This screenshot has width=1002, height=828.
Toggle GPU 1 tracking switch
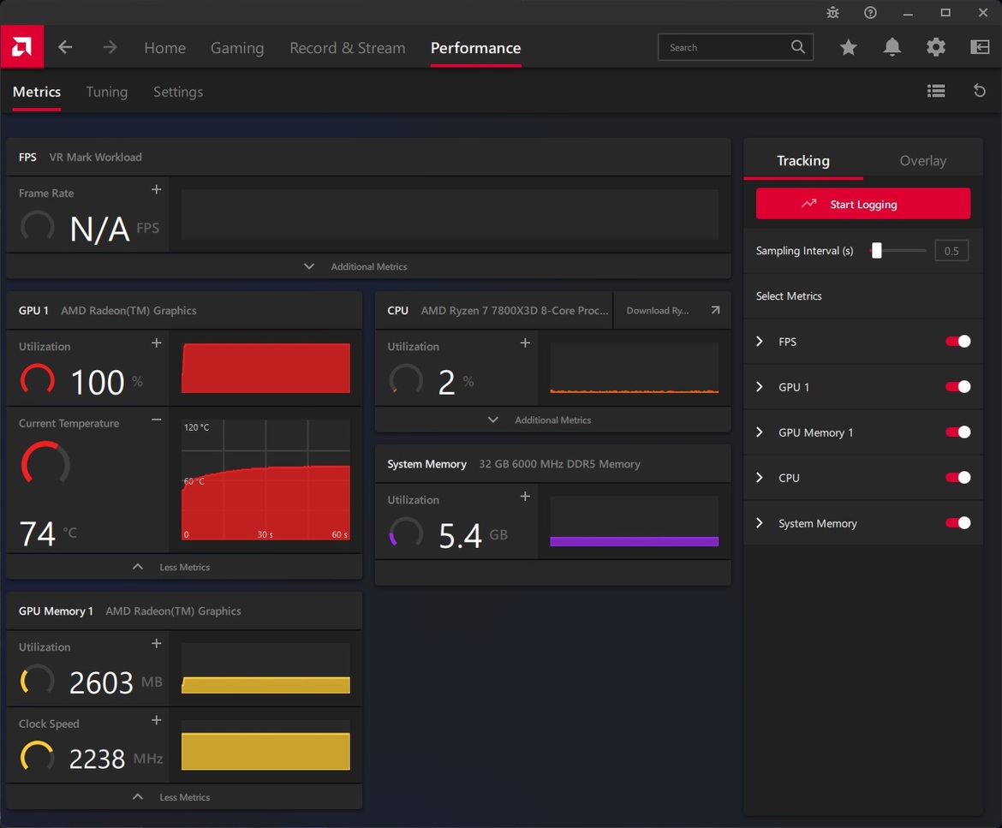click(958, 386)
